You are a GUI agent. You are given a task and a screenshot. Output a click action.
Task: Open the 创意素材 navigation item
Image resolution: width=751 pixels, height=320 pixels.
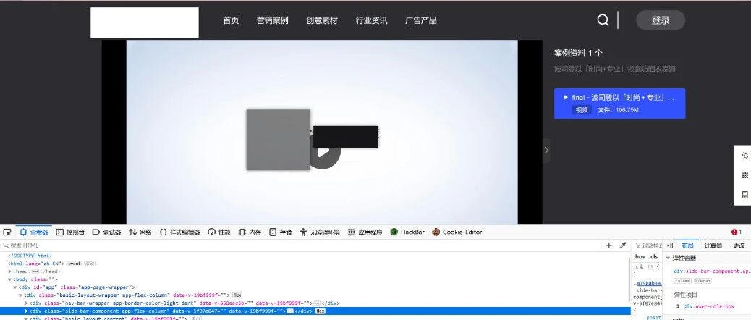coord(322,20)
